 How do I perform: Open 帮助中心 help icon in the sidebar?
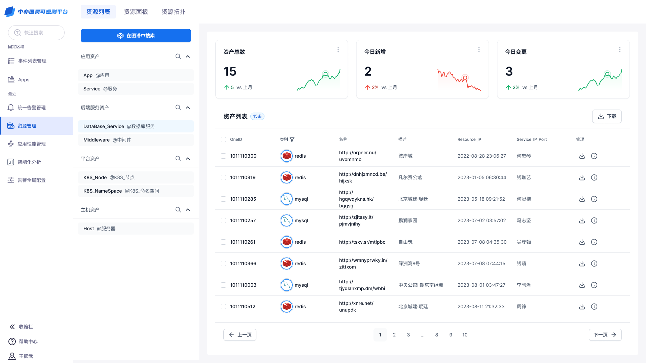[12, 341]
